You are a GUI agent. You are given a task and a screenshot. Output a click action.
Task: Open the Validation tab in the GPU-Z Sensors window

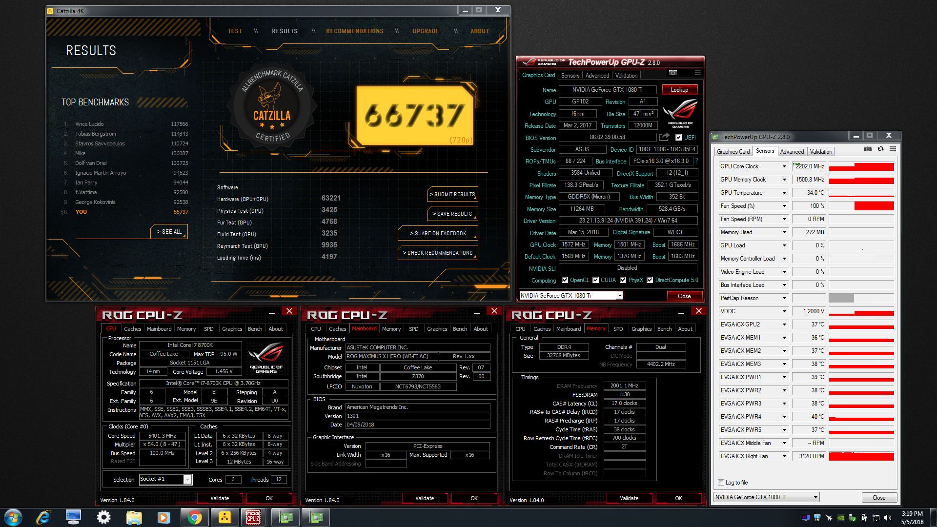[821, 152]
